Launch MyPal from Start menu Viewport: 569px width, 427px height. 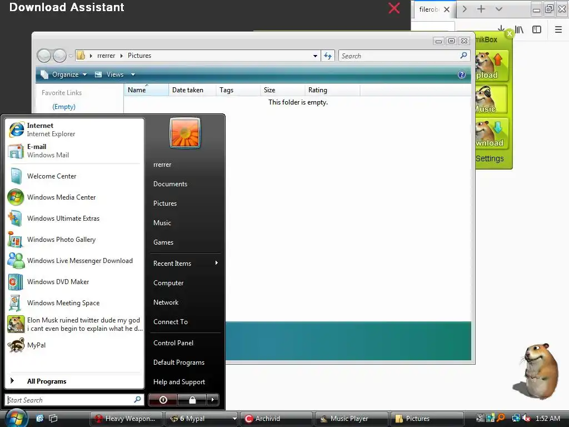coord(74,345)
